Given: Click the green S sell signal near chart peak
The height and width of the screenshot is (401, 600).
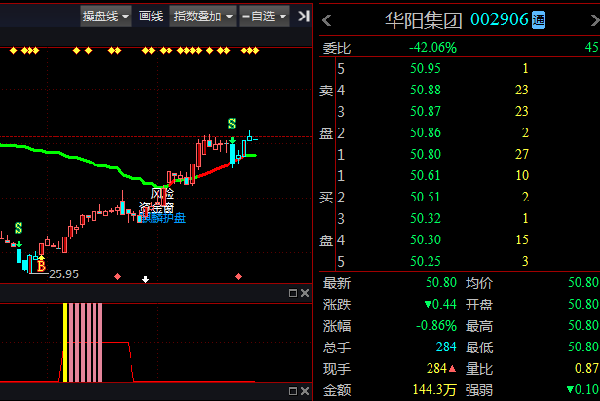Looking at the screenshot, I should (232, 124).
